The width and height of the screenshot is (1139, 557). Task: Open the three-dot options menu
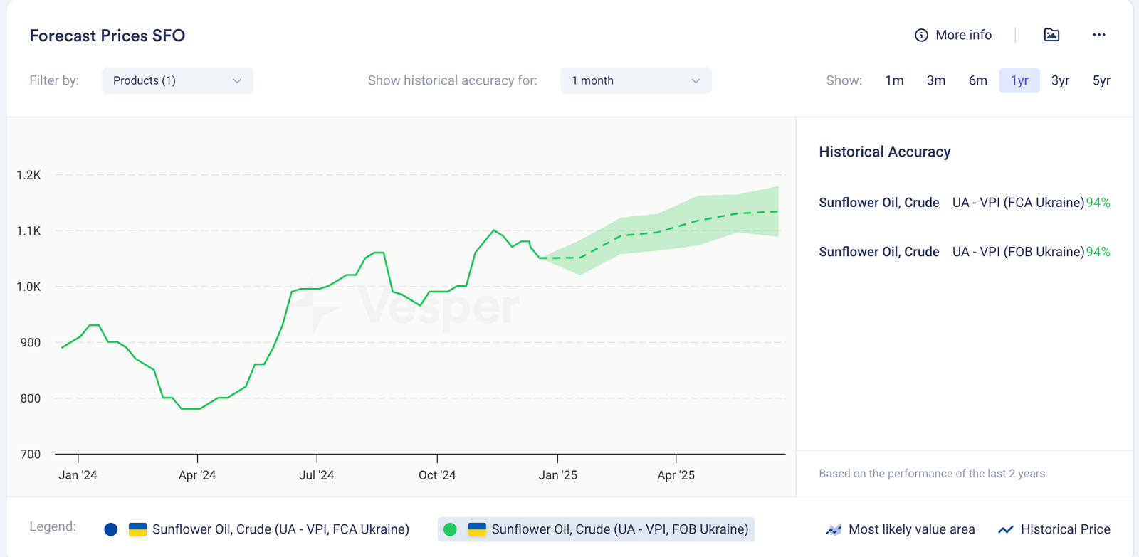(1098, 35)
